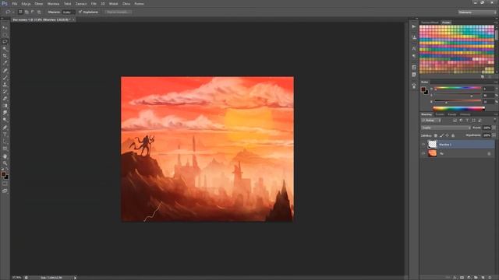This screenshot has width=499, height=280.
Task: Open the Edycja menu
Action: click(26, 4)
